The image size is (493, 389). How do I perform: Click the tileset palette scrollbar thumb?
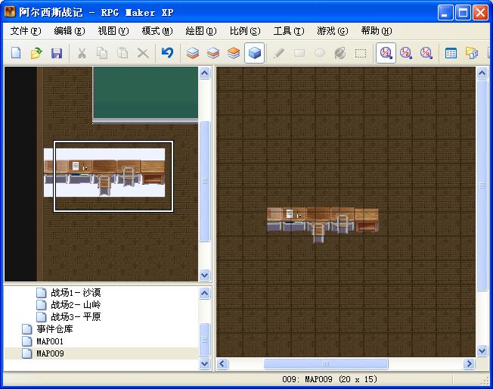pos(205,182)
